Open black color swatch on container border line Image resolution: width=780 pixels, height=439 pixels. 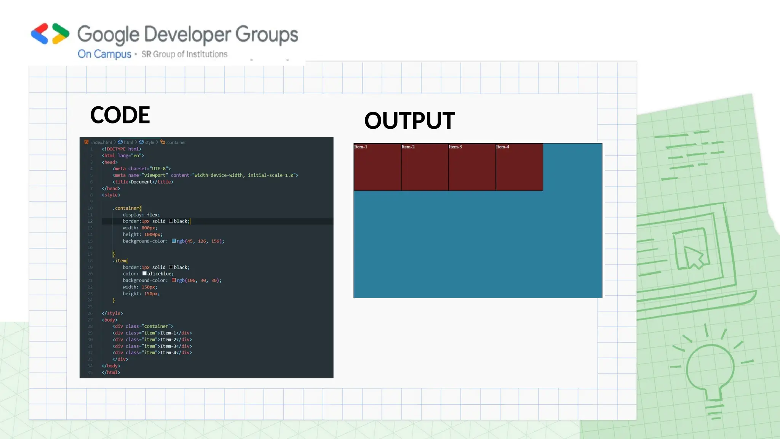[171, 221]
